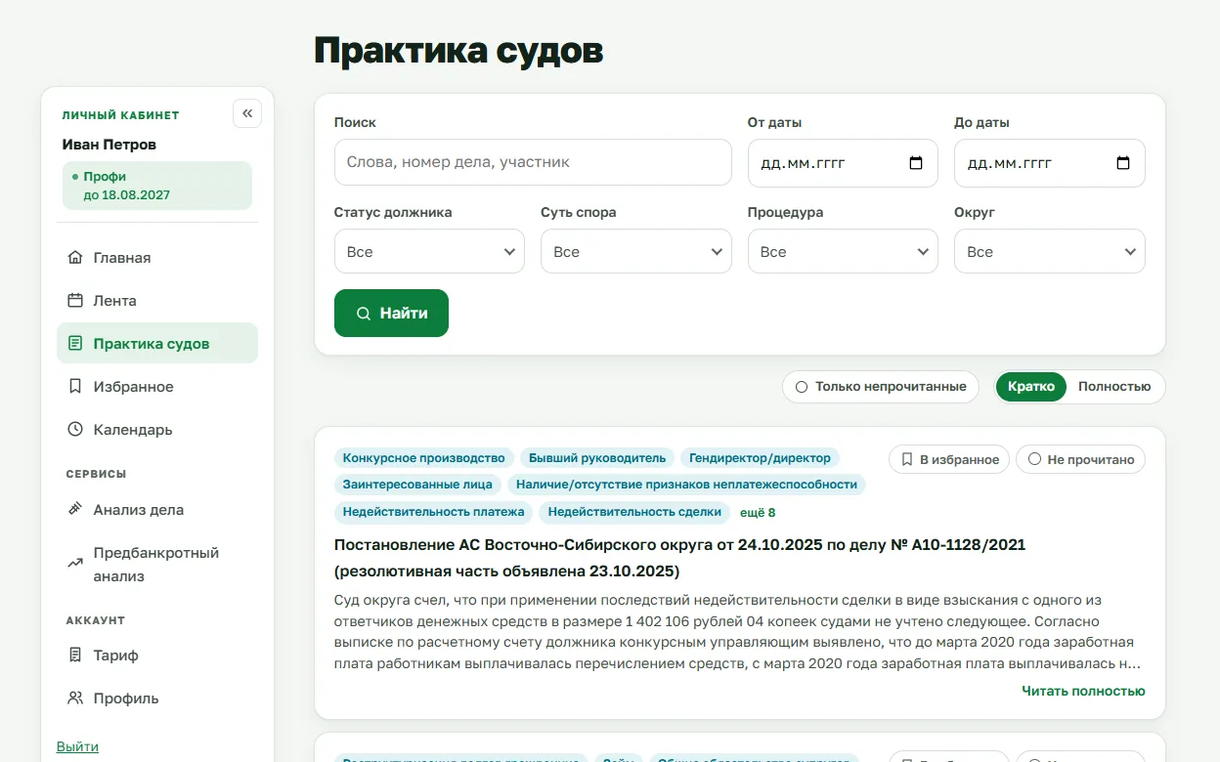Open date picker icon in От даты
The width and height of the screenshot is (1220, 762).
[916, 163]
